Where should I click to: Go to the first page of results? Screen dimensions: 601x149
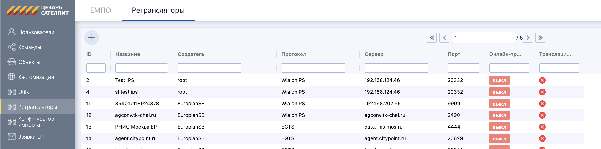[x=432, y=38]
